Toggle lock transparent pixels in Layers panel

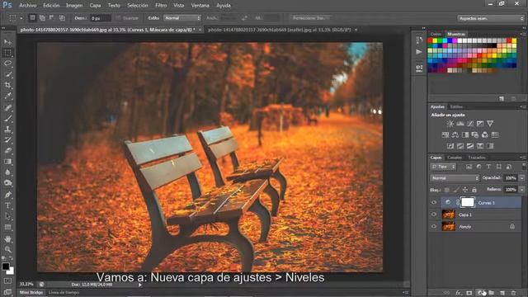click(446, 190)
